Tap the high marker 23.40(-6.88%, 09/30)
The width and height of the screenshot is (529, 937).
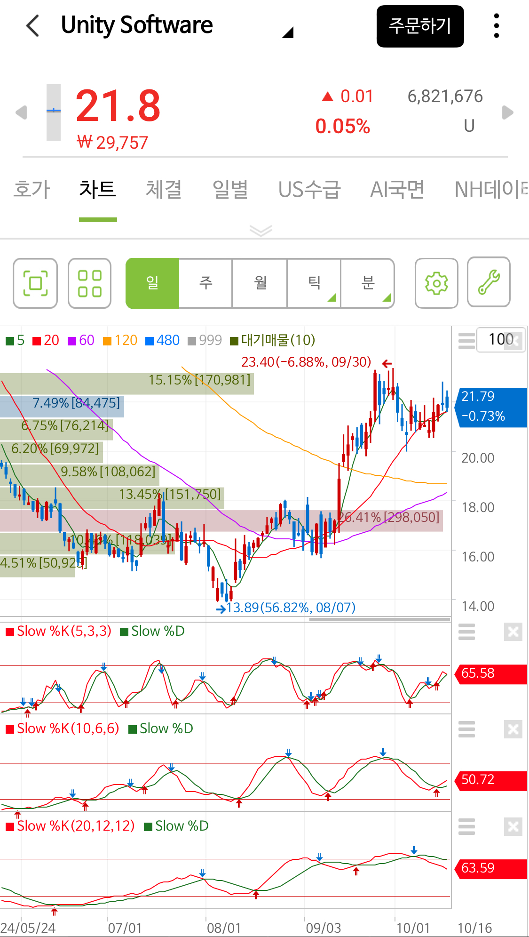click(307, 362)
